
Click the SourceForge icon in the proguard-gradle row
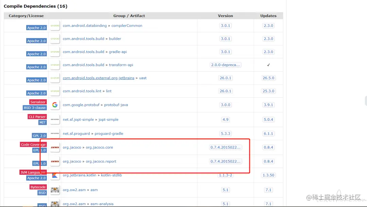point(55,133)
